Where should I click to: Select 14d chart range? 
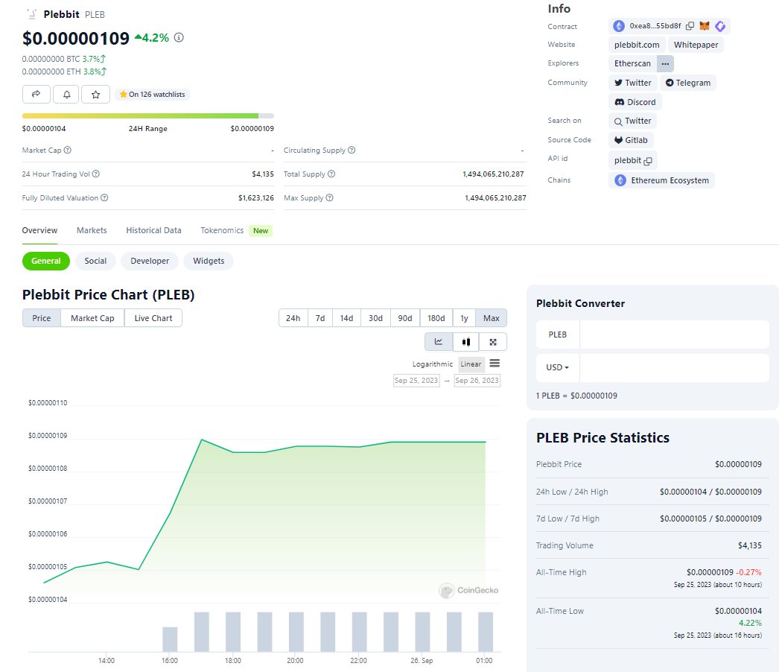[x=346, y=318]
